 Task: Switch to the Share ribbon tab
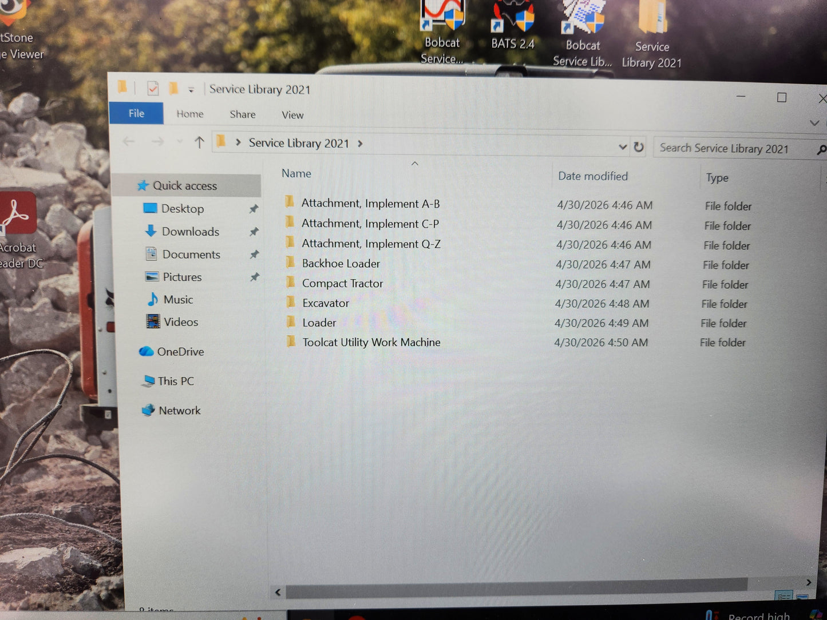click(x=243, y=114)
